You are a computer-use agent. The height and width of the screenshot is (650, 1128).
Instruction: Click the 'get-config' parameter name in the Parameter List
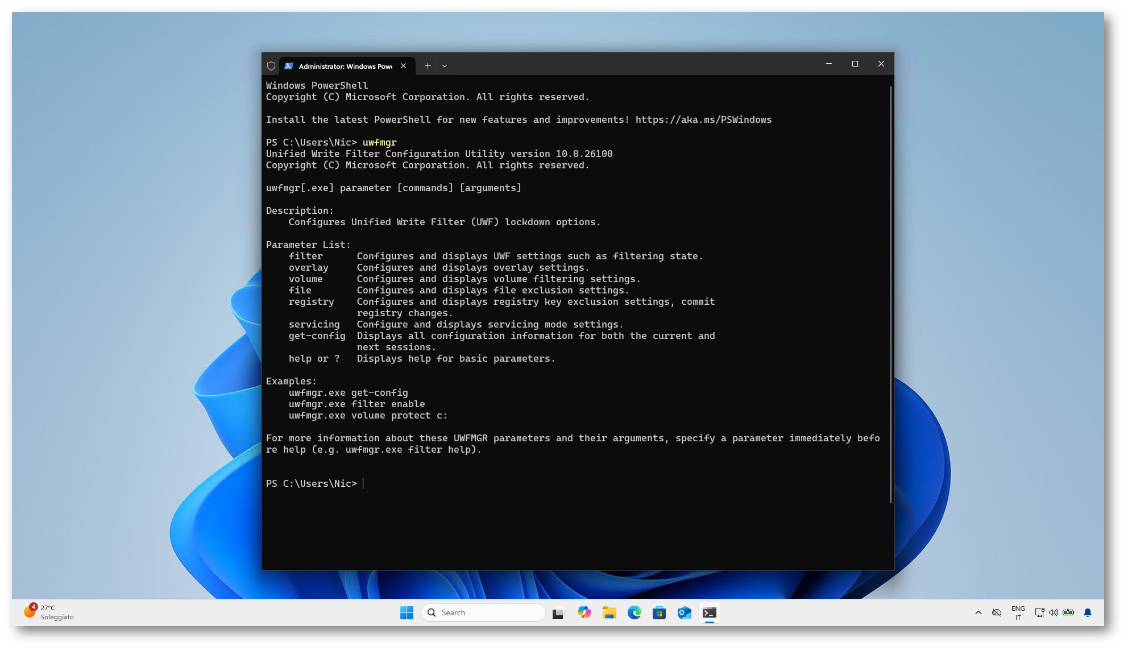click(317, 336)
